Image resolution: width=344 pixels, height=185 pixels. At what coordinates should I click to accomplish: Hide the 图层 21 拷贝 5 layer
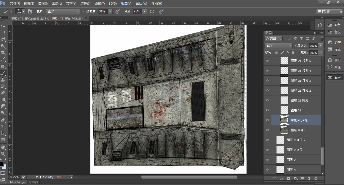click(x=267, y=61)
